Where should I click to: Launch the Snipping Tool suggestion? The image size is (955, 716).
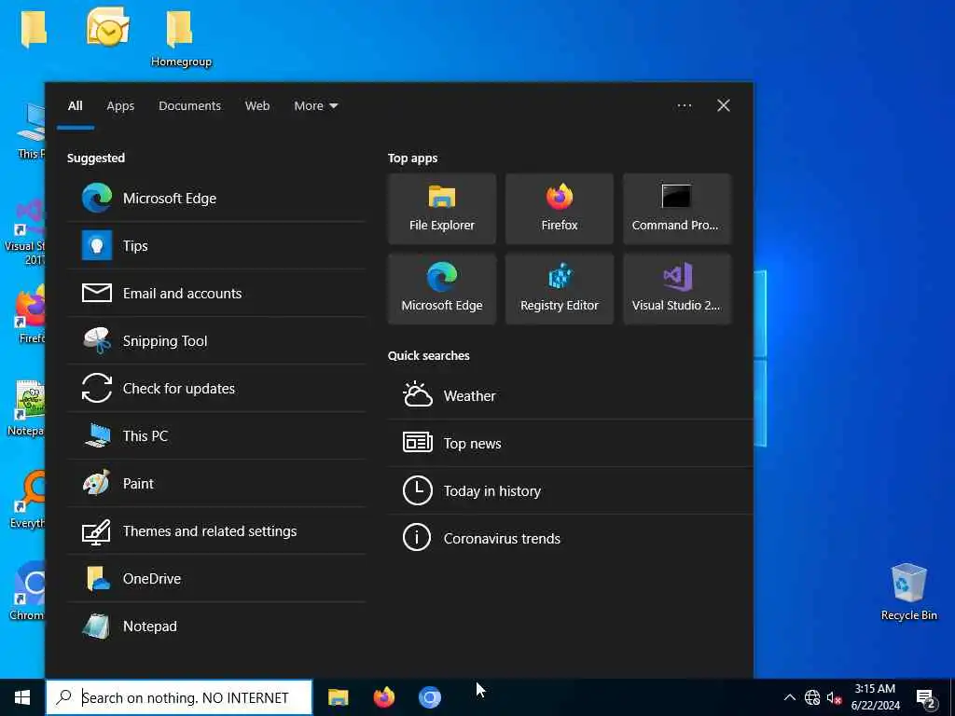[216, 340]
